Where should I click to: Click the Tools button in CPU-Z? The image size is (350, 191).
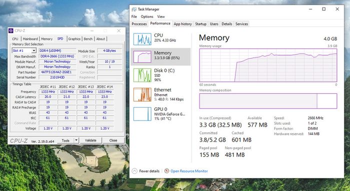click(65, 141)
